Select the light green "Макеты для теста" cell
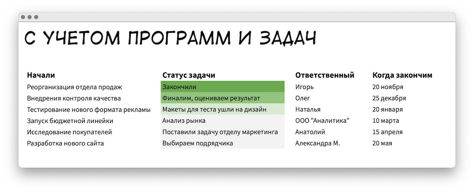The width and height of the screenshot is (474, 192). (222, 109)
